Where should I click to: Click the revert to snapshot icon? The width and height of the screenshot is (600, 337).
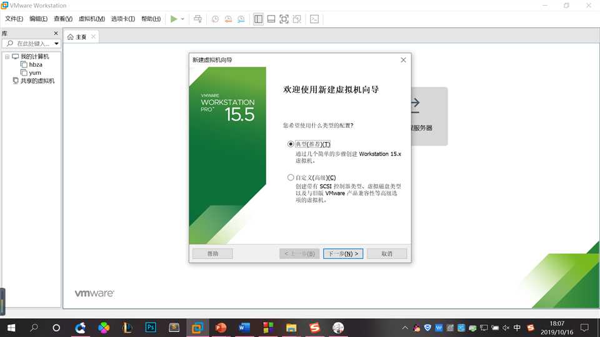click(228, 19)
